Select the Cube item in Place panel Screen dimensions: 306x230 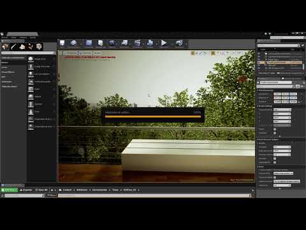point(41,89)
